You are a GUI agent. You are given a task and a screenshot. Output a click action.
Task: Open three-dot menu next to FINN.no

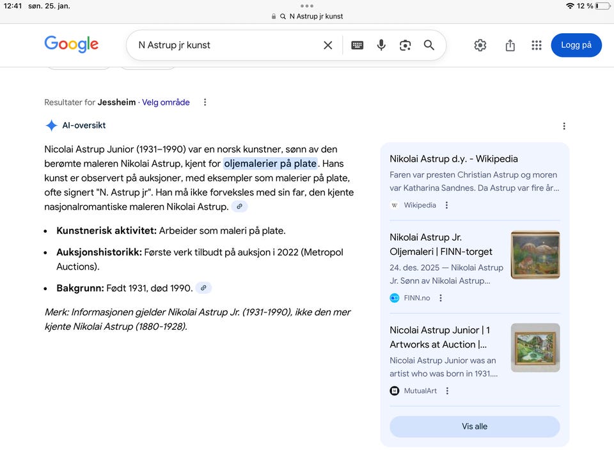(x=441, y=298)
